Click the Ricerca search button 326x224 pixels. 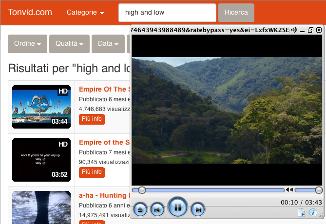click(x=236, y=13)
